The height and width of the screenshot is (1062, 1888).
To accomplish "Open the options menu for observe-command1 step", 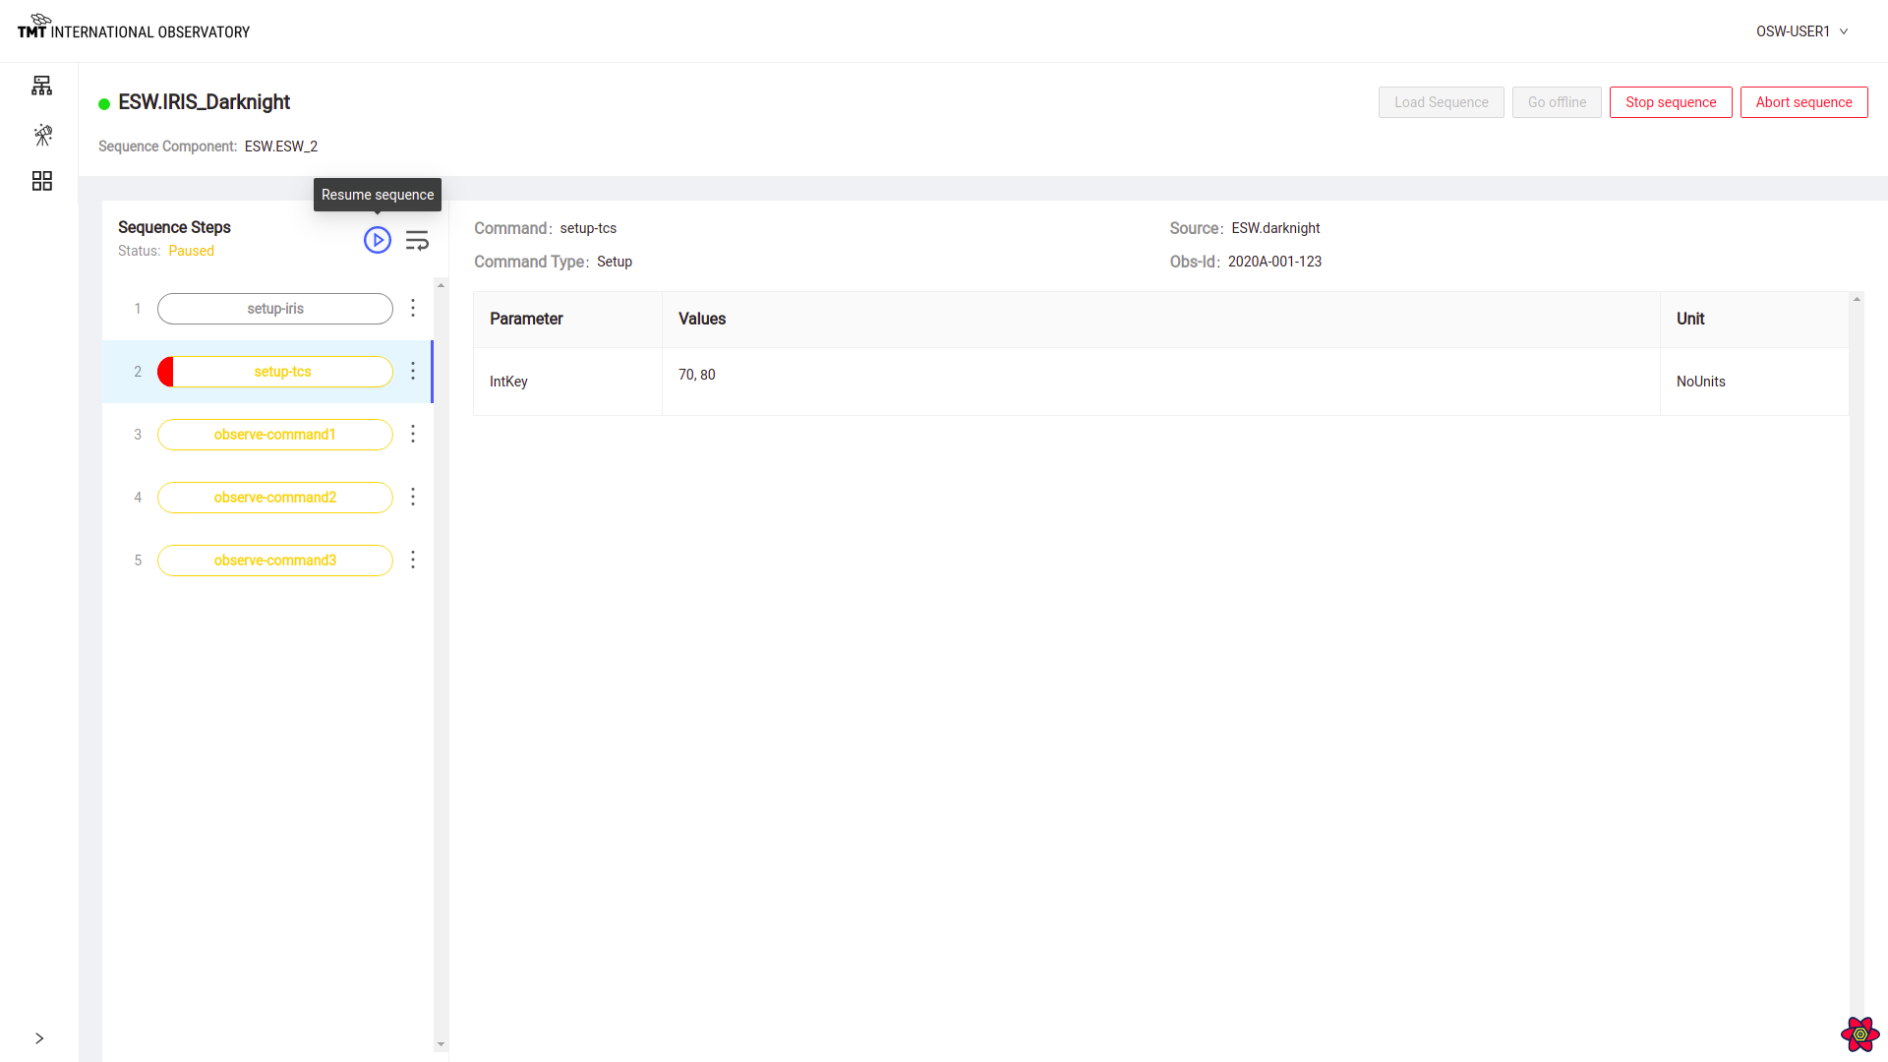I will click(x=413, y=434).
